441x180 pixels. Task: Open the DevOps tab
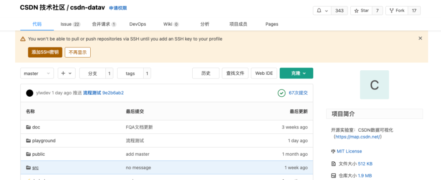coord(138,24)
